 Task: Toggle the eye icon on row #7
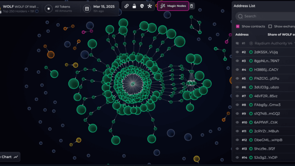[x=237, y=96]
